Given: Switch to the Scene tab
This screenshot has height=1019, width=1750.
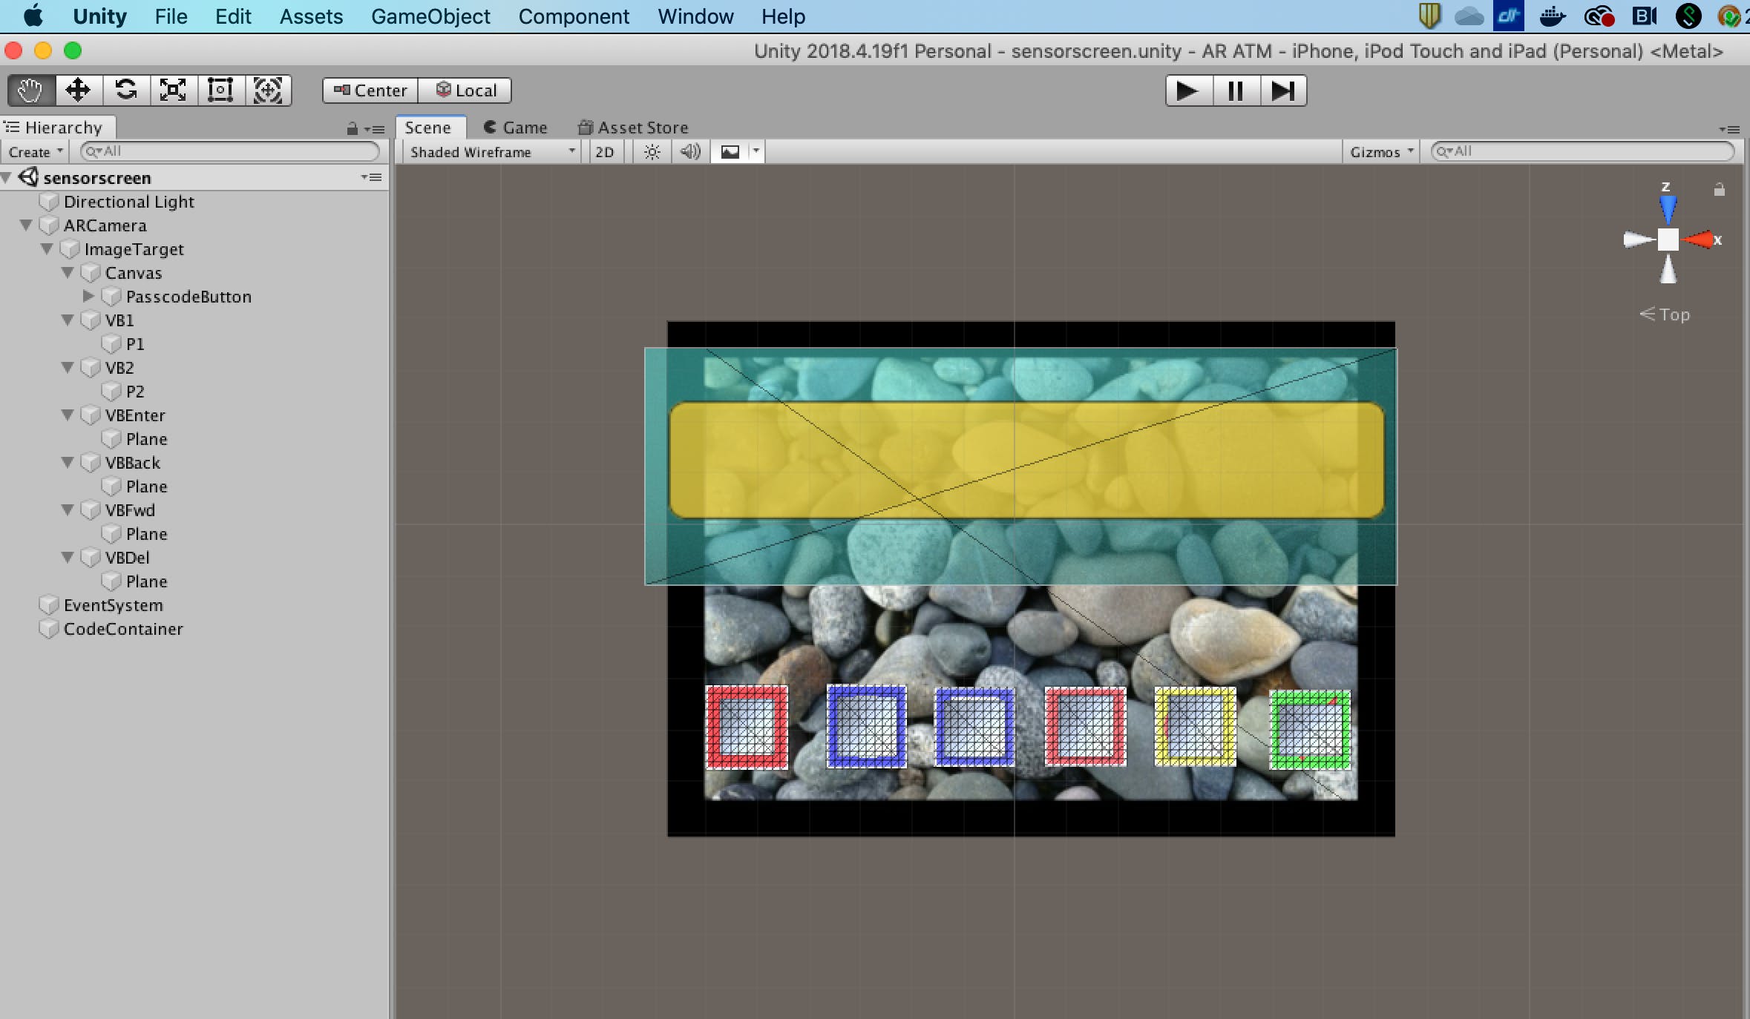Looking at the screenshot, I should [x=430, y=128].
